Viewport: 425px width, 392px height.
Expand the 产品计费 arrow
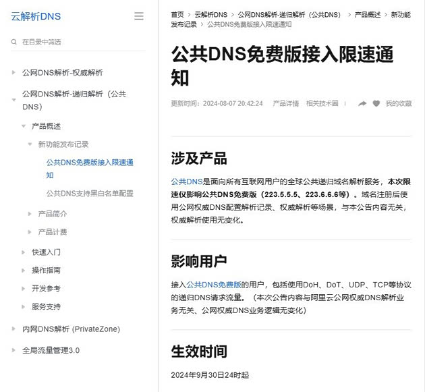click(30, 232)
